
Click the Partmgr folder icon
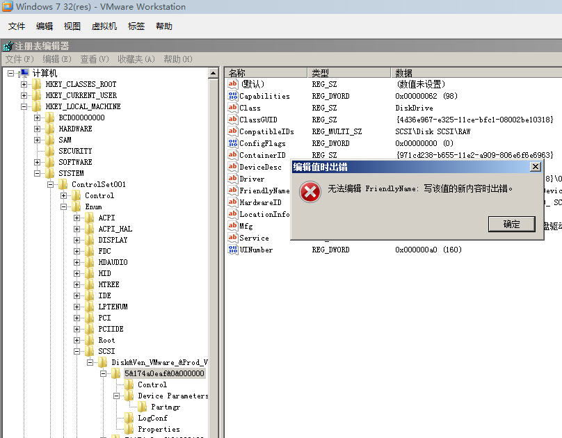click(x=143, y=407)
